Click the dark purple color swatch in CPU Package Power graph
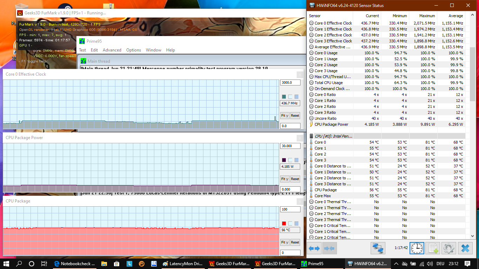 284,160
